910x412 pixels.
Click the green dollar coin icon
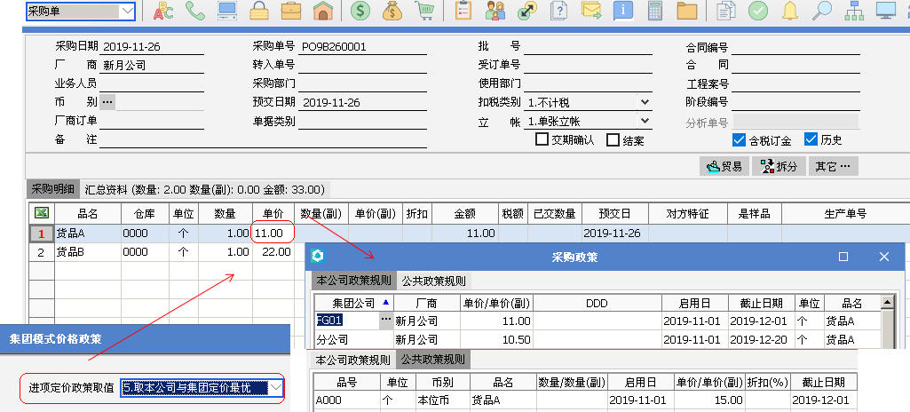click(x=360, y=12)
